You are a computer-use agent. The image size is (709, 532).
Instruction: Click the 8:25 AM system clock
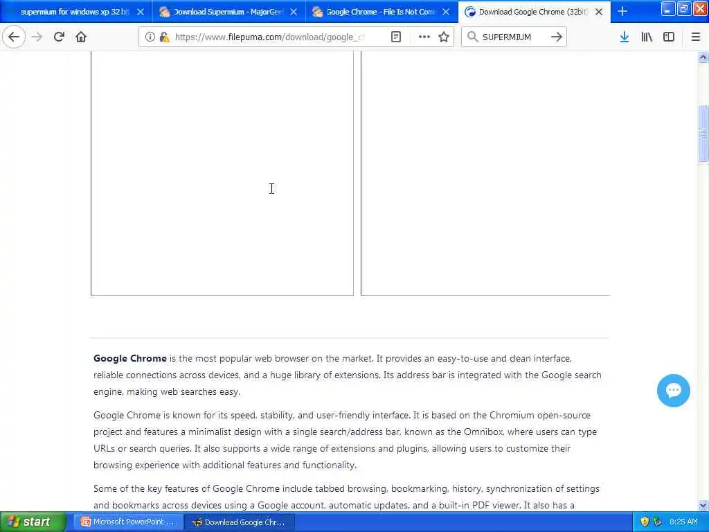coord(683,522)
